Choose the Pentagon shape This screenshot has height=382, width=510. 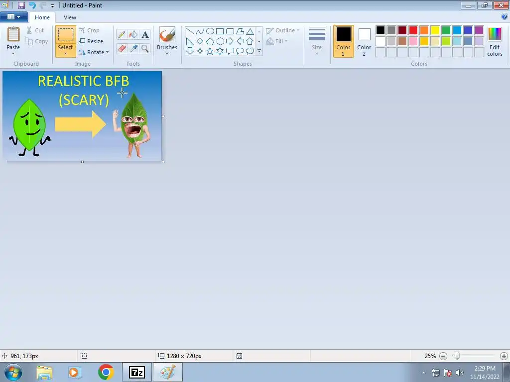(x=210, y=41)
